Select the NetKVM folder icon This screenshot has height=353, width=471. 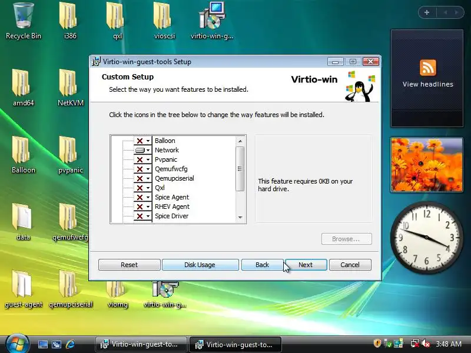click(70, 88)
